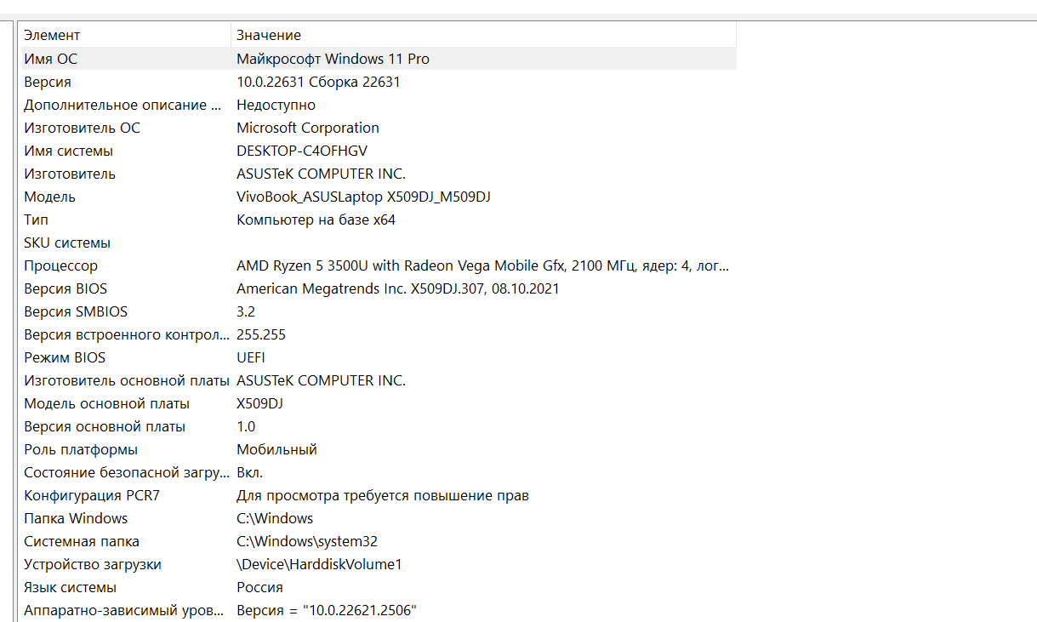Screen dimensions: 1037x622
Task: Select 'Изготовитель основной платы' row label
Action: pyautogui.click(x=127, y=380)
